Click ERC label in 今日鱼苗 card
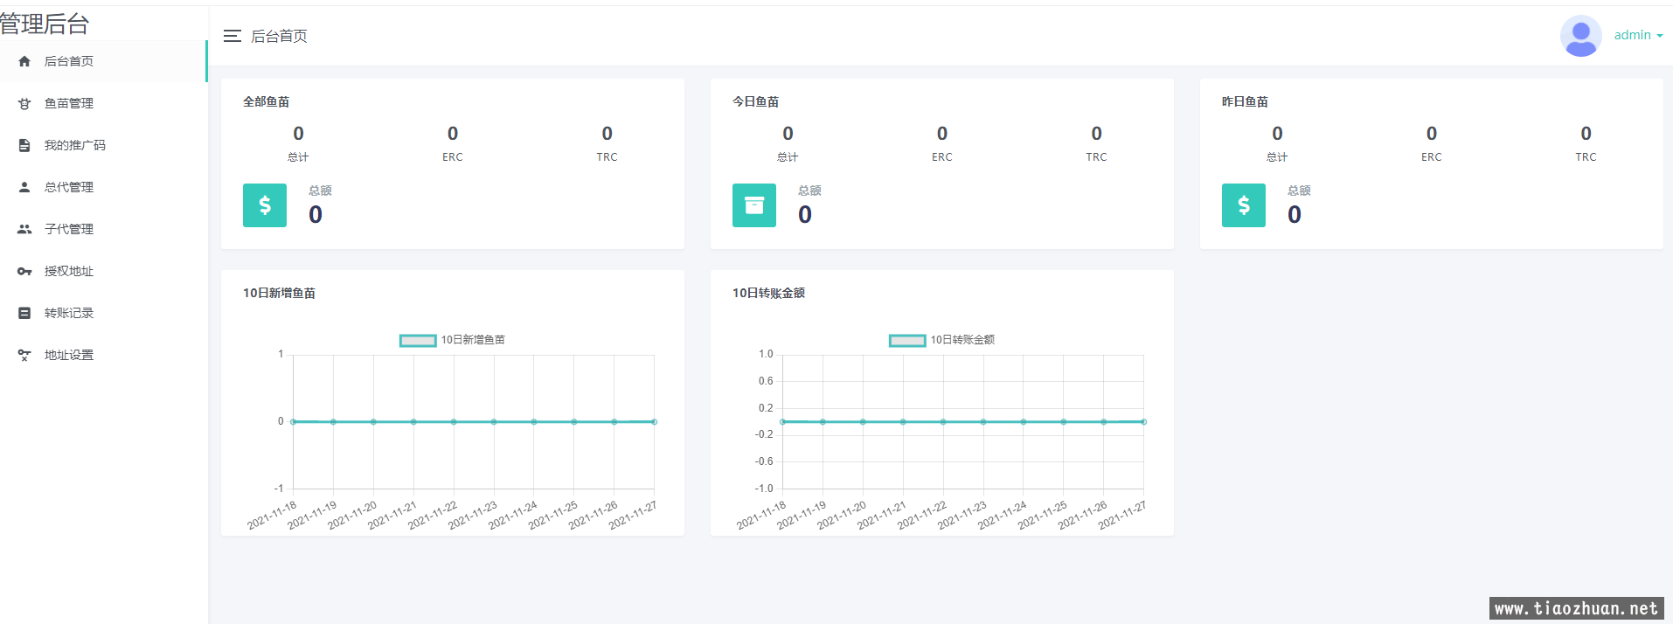Viewport: 1673px width, 624px height. 942,157
